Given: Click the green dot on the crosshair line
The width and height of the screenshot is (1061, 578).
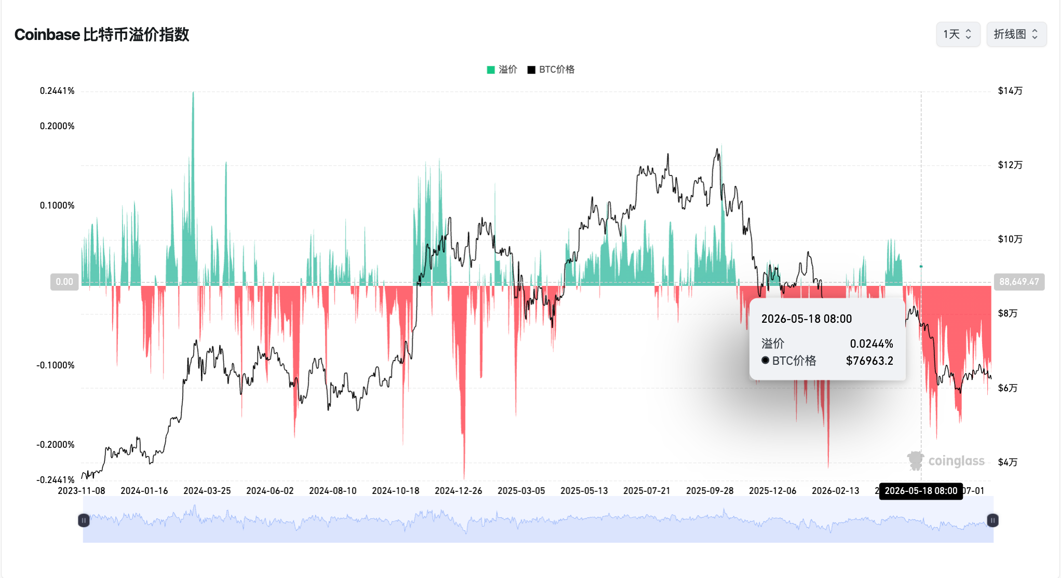Looking at the screenshot, I should coord(921,266).
